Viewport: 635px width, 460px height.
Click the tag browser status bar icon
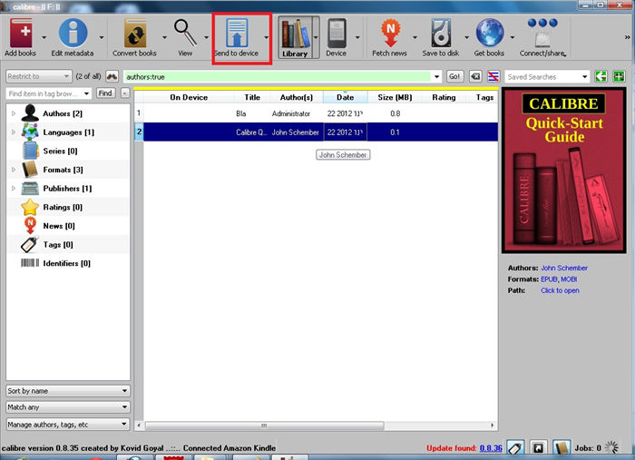pos(515,448)
